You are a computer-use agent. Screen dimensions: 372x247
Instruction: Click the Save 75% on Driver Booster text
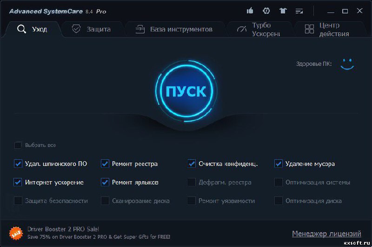coord(99,237)
